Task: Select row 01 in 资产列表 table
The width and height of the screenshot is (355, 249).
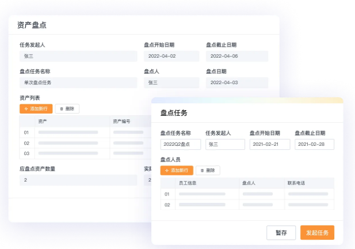Action: tap(85, 133)
